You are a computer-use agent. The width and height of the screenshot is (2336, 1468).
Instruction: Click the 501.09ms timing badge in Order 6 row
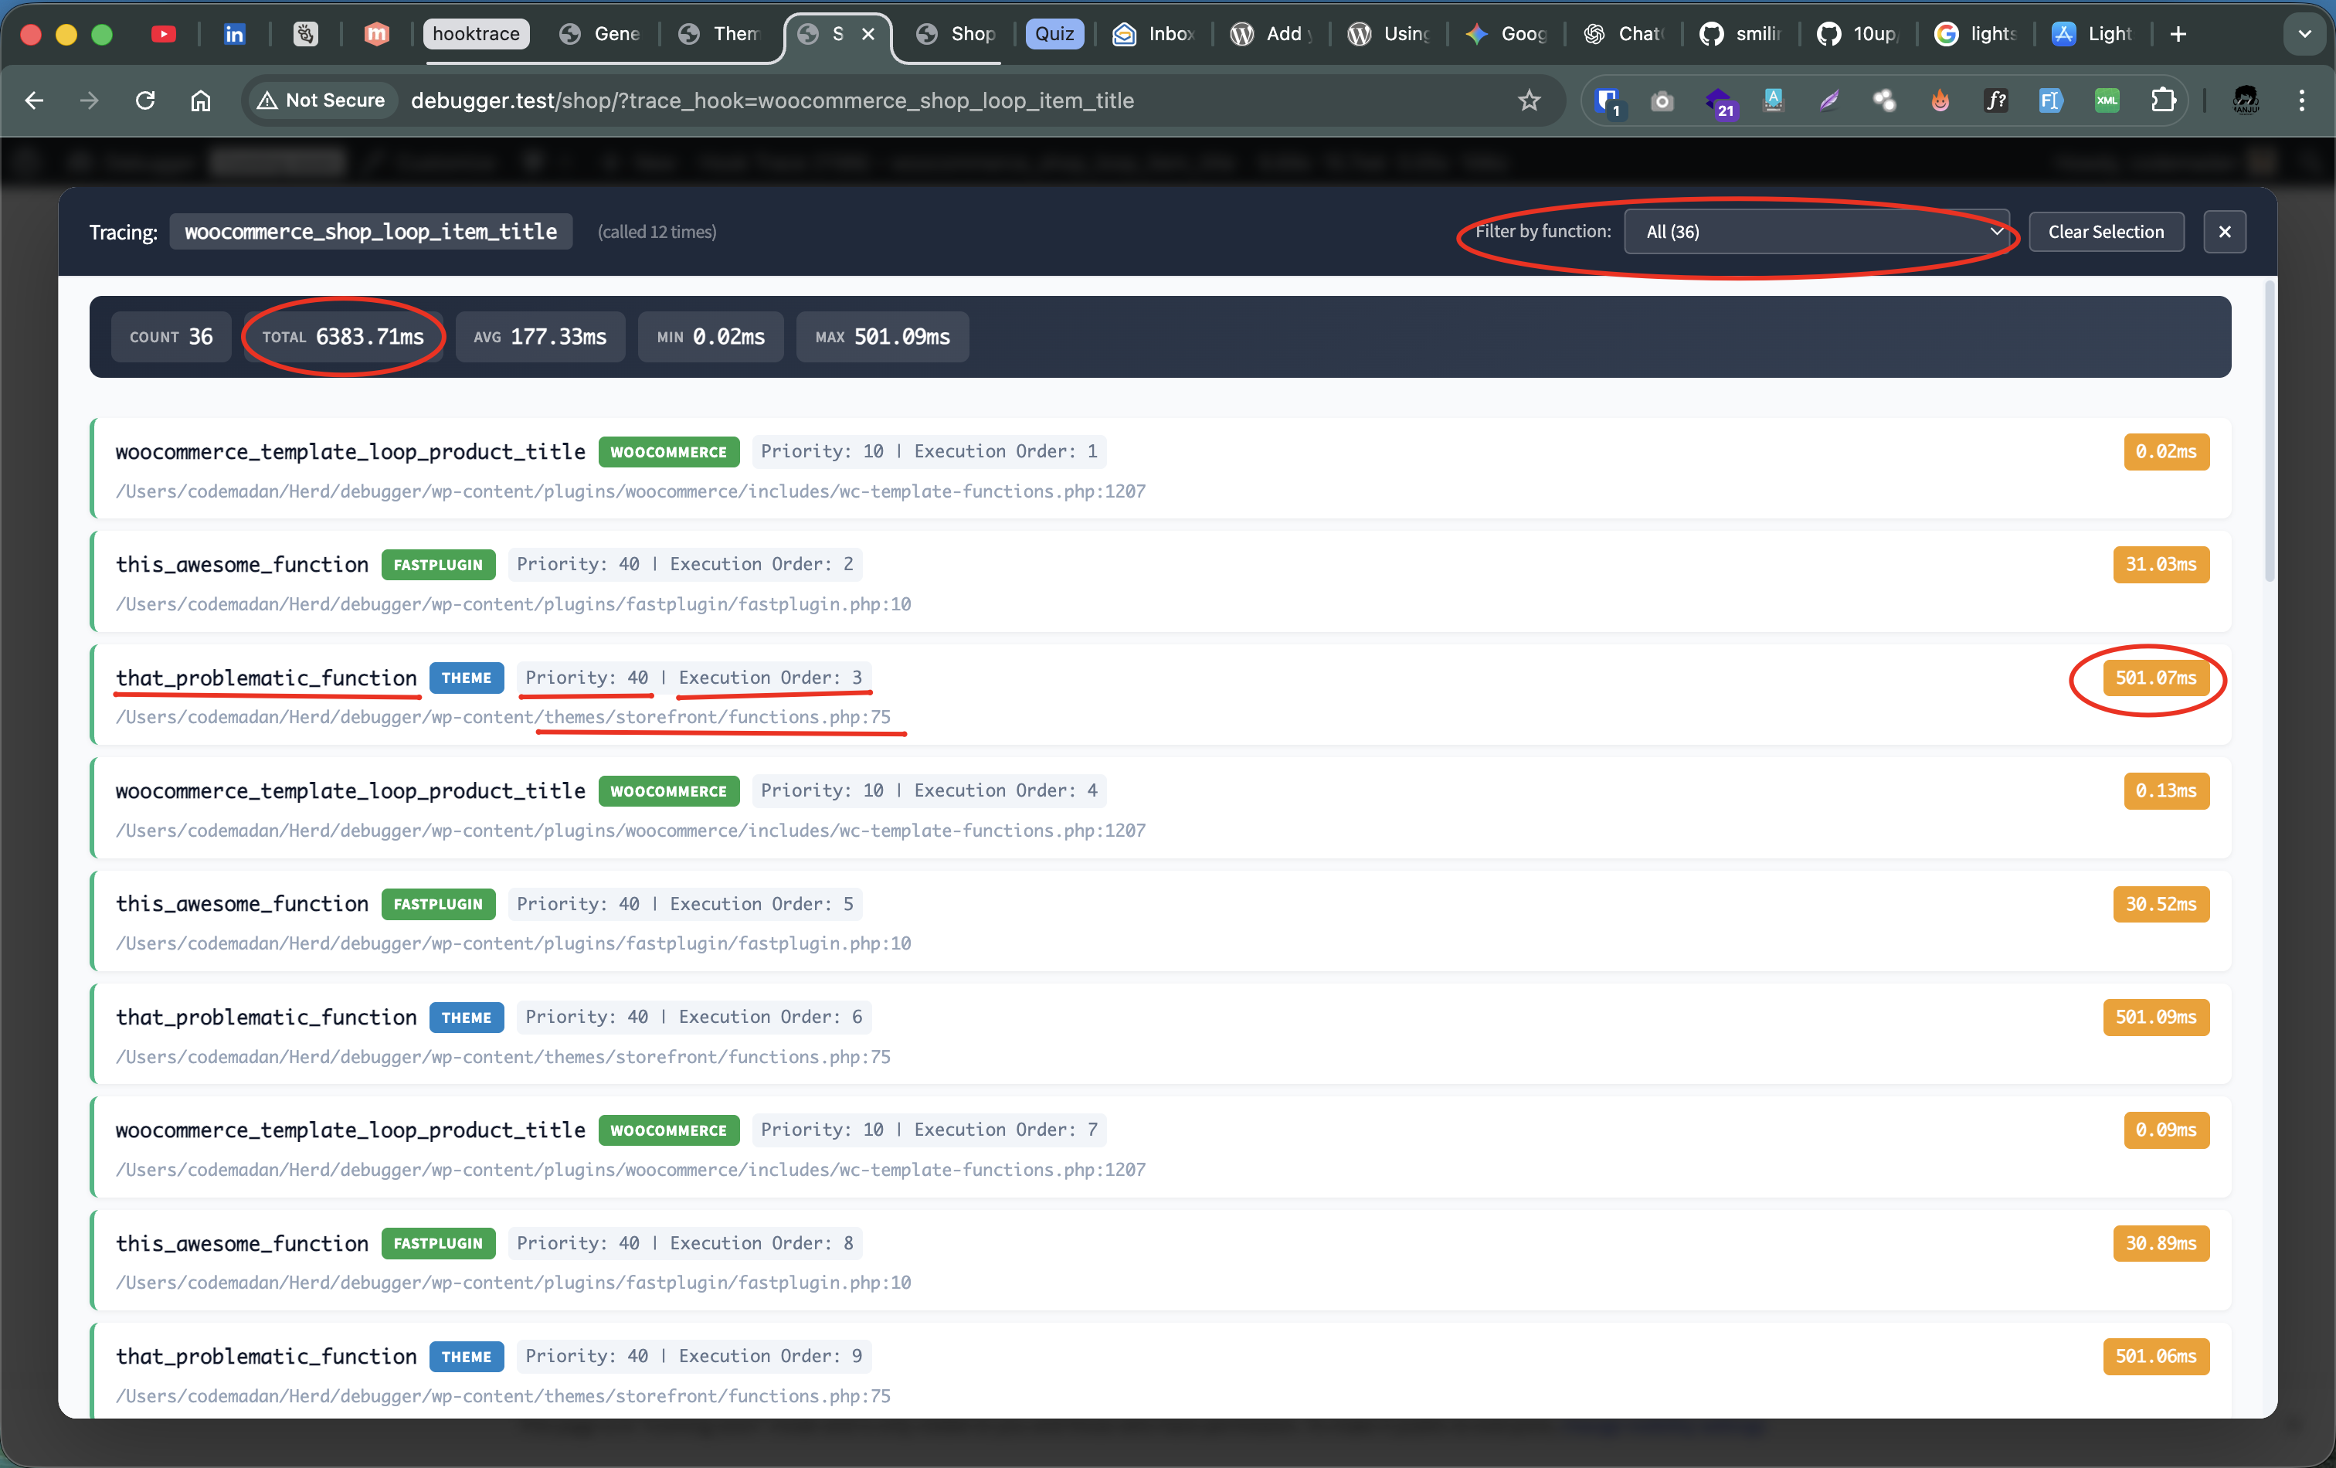pos(2155,1017)
